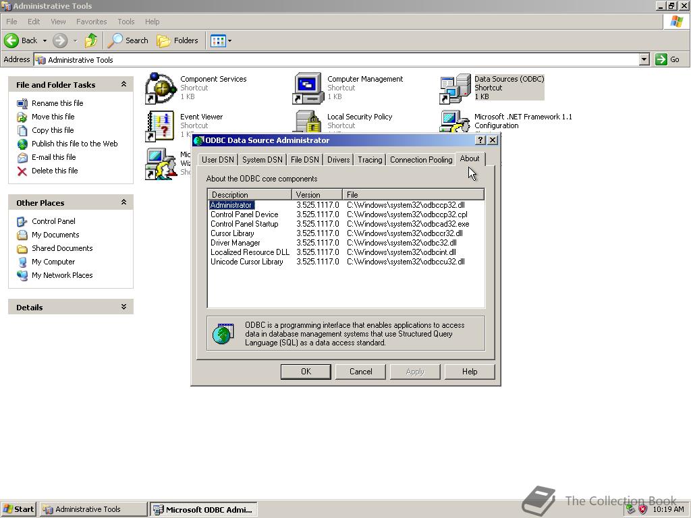
Task: Expand the Details panel
Action: pos(124,307)
